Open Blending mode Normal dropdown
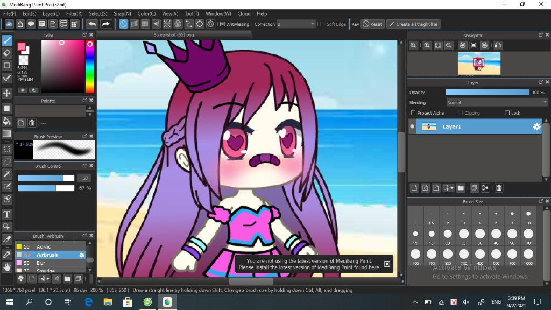 497,103
